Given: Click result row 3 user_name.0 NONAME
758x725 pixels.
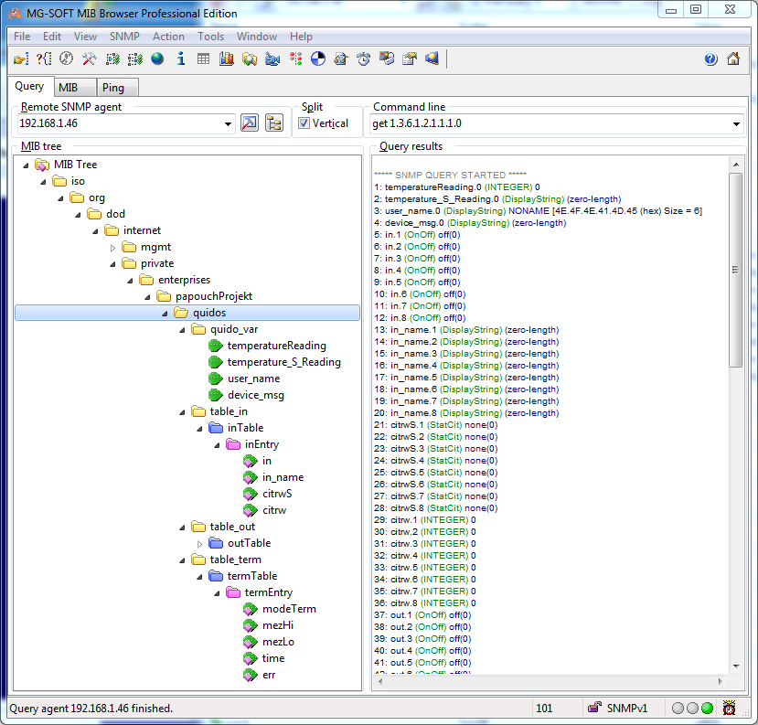Looking at the screenshot, I should click(x=538, y=211).
